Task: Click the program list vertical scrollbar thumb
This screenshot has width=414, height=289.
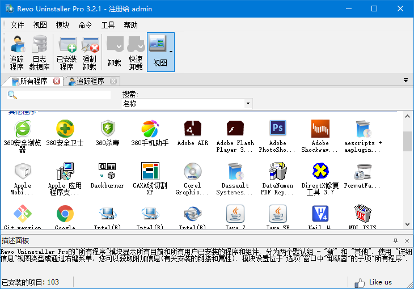Action: pos(407,141)
